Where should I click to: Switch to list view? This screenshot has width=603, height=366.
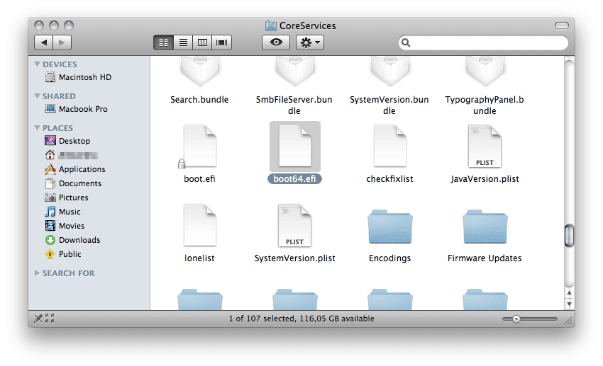coord(183,42)
